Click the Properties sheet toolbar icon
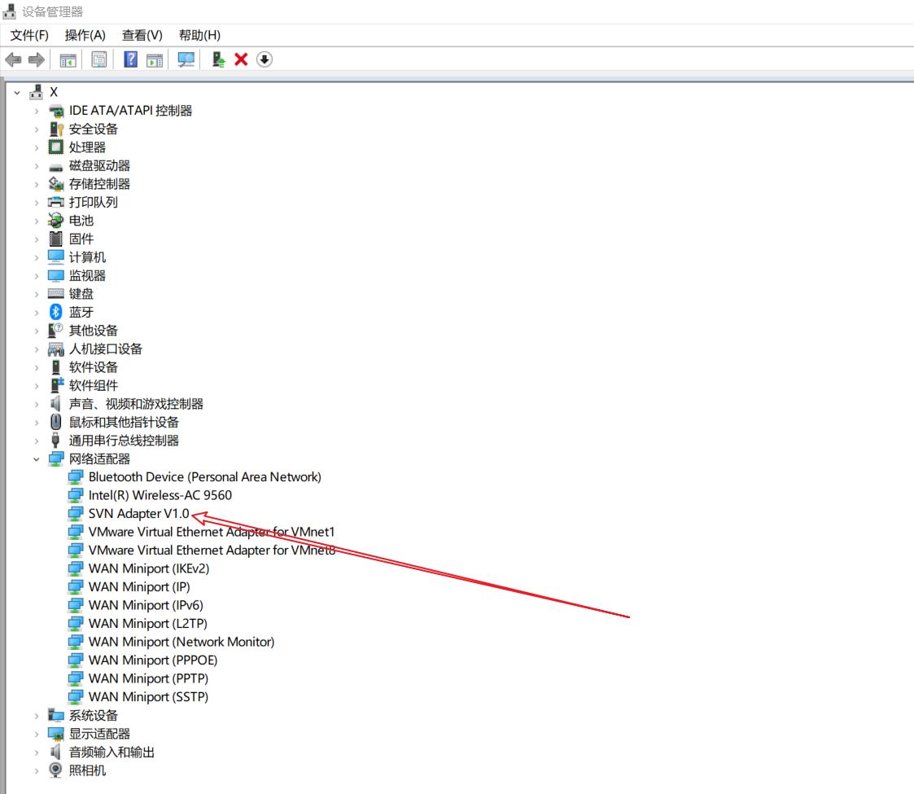The height and width of the screenshot is (794, 914). pyautogui.click(x=99, y=59)
